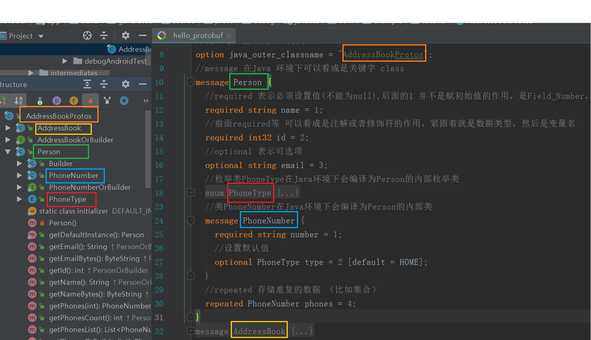Select PhoneType enum in Structure
Viewport: 591px width, 340px height.
coord(68,199)
